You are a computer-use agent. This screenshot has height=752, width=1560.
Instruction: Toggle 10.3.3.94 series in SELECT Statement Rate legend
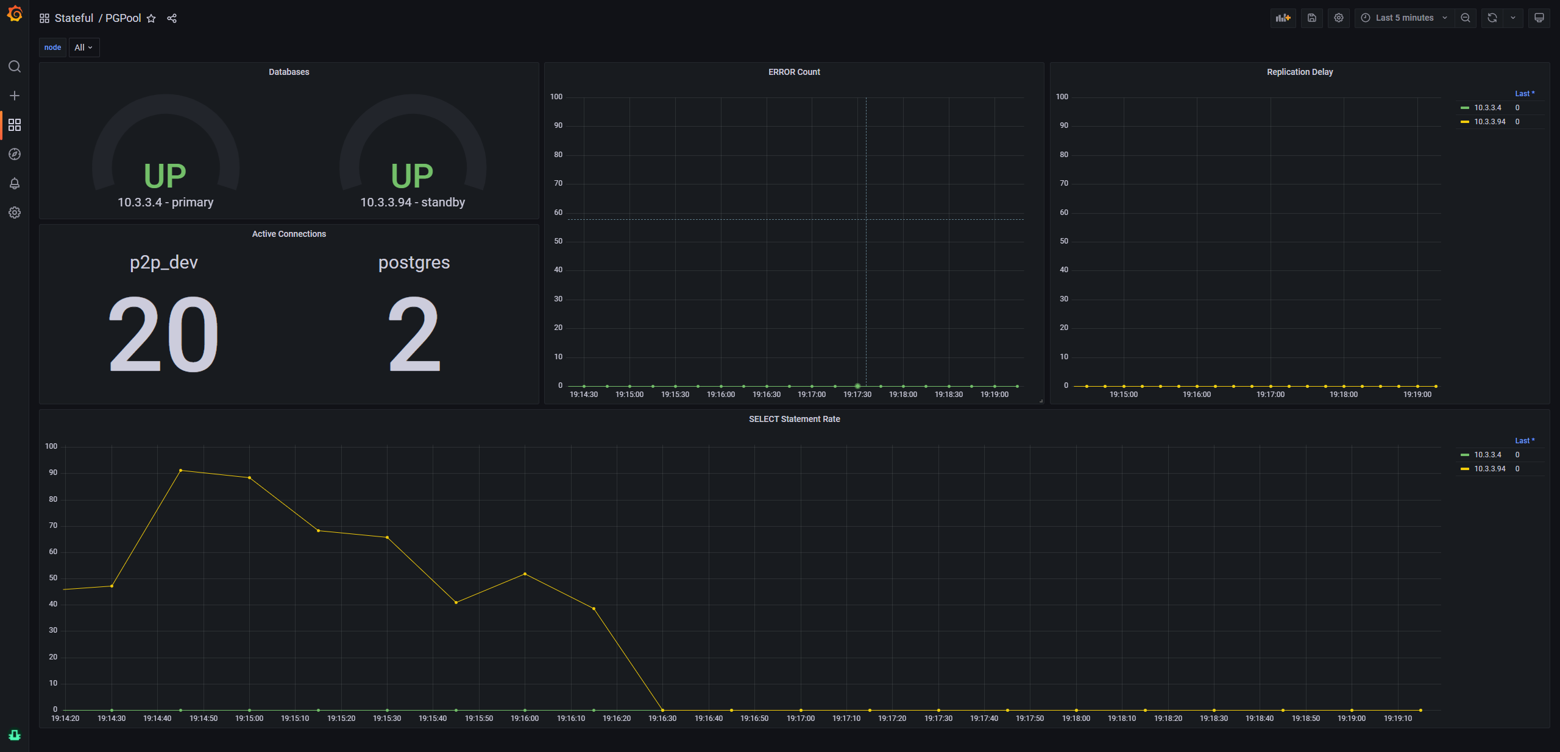coord(1489,469)
